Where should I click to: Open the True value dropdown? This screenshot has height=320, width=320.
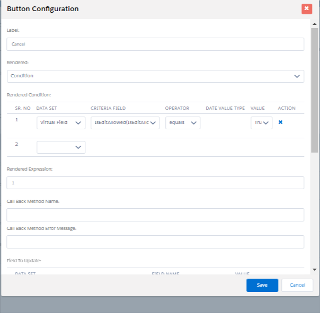click(x=261, y=123)
